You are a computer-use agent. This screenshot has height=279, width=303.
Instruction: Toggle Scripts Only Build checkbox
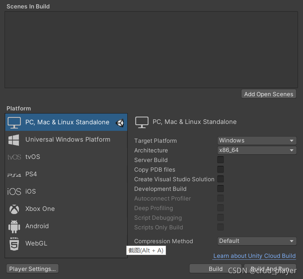click(220, 227)
